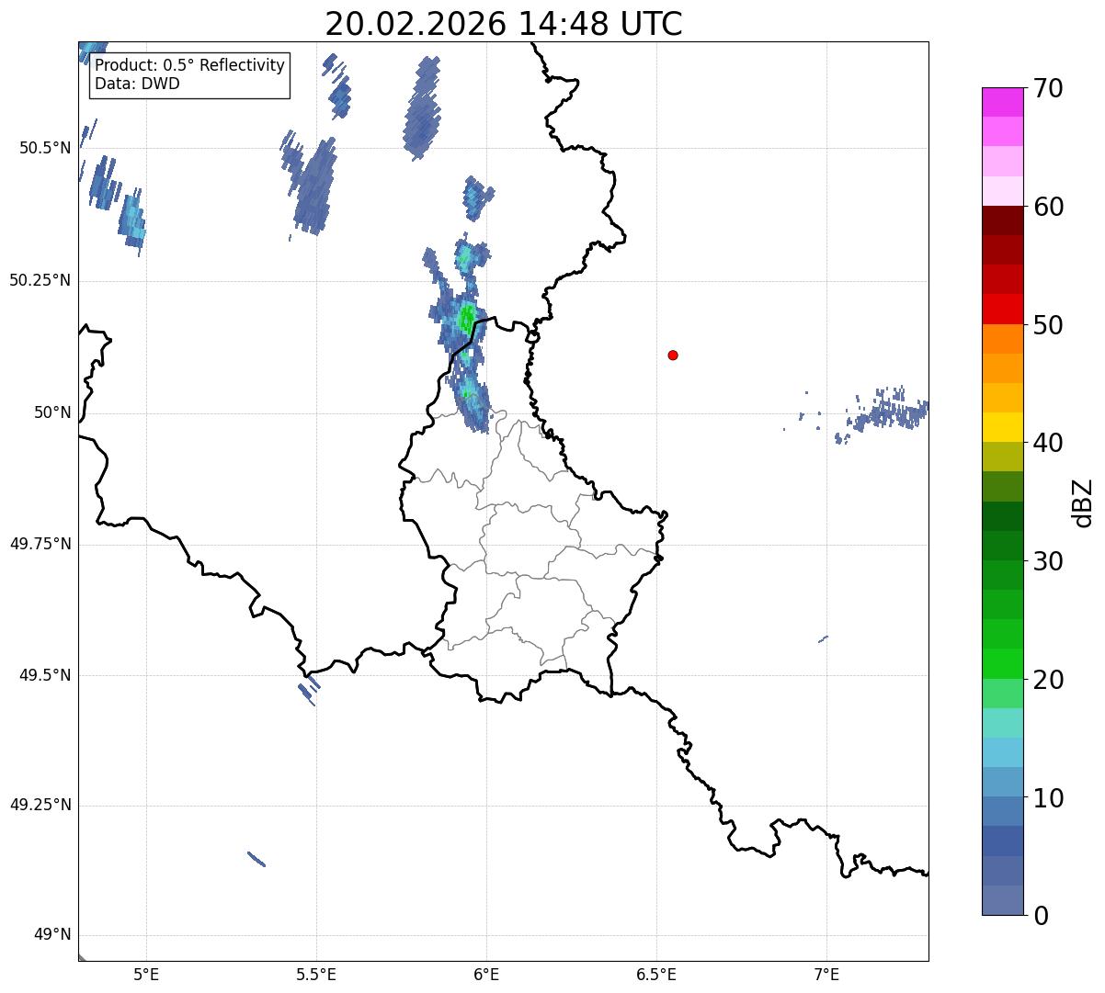Click the 0 tick label on colorbar
The height and width of the screenshot is (993, 1105).
tap(1040, 916)
